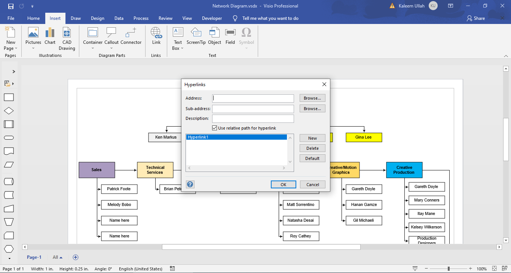Select the diamond Decision shape in the sidebar
This screenshot has width=511, height=273.
[9, 110]
